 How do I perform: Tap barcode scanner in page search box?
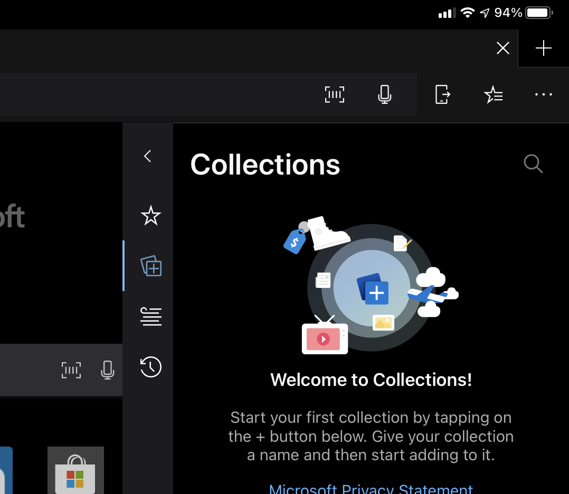coord(71,370)
